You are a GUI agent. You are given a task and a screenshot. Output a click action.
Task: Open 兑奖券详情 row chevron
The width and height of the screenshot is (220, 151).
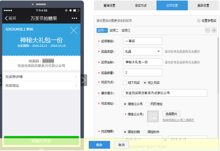pos(76,77)
